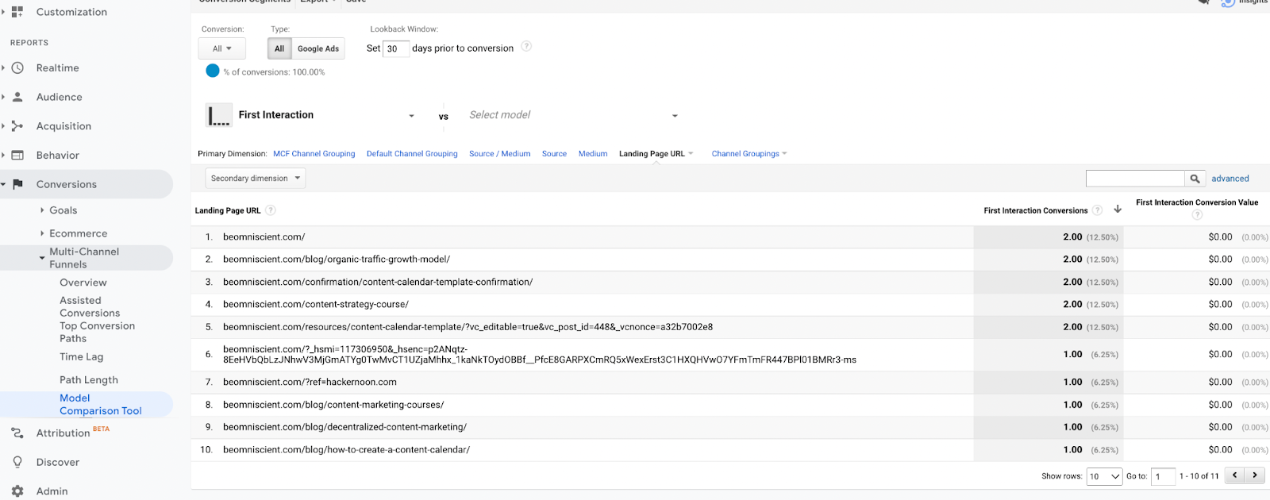The image size is (1270, 500).
Task: Click the blue conversions percentage circle
Action: pos(213,71)
